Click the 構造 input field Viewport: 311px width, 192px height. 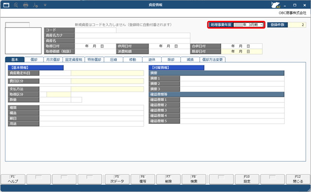[91, 113]
